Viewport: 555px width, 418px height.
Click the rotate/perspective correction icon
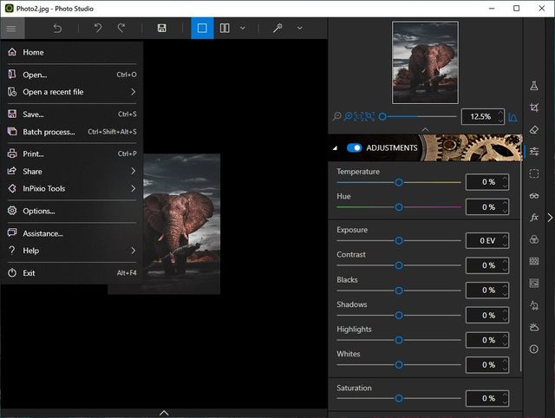coord(534,305)
